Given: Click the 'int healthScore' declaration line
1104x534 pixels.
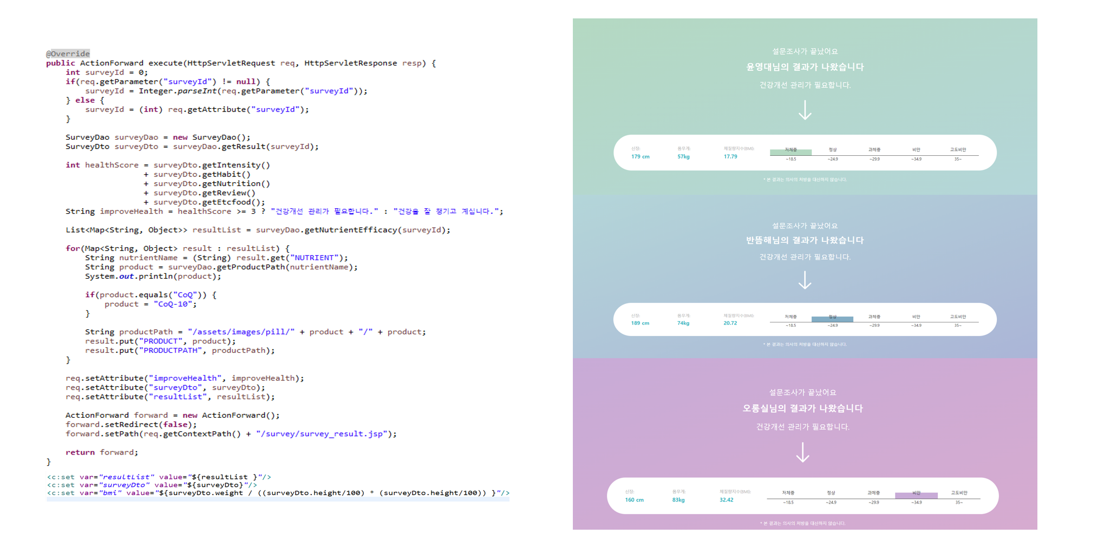Looking at the screenshot, I should 168,165.
